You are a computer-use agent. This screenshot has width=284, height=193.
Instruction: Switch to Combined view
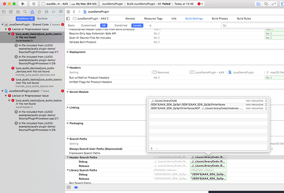tap(121, 25)
